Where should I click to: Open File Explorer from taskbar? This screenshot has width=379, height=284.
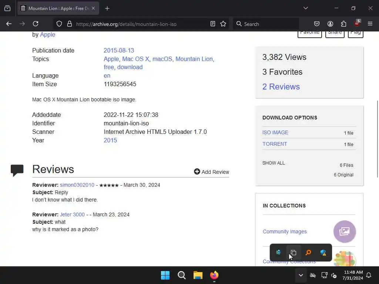click(198, 275)
